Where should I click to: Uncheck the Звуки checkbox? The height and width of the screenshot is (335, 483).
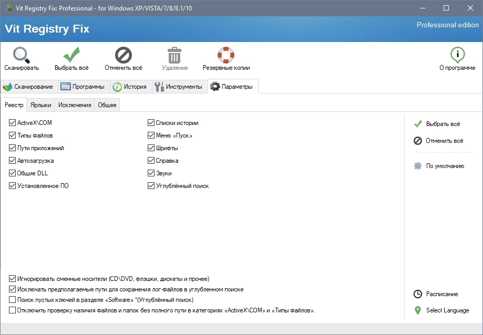[151, 173]
